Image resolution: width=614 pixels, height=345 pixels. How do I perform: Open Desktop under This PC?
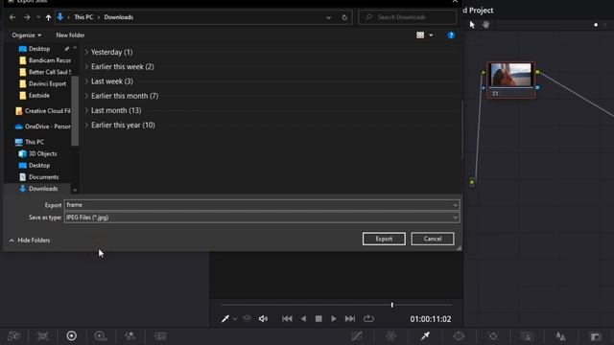(35, 166)
